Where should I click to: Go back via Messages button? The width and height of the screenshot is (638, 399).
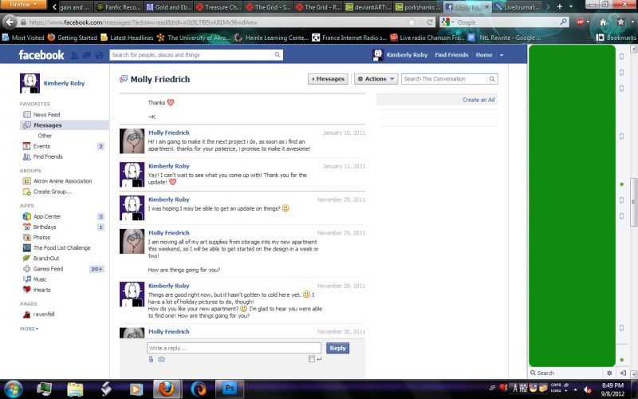tap(328, 79)
